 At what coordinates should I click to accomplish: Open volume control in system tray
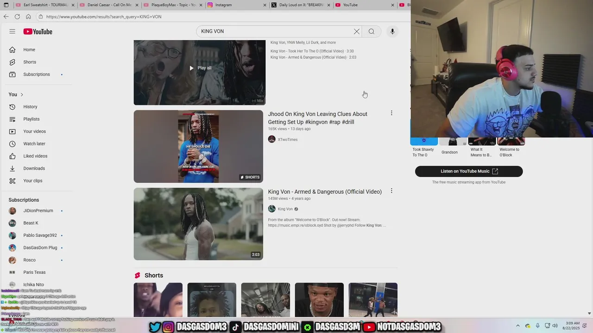click(x=555, y=326)
